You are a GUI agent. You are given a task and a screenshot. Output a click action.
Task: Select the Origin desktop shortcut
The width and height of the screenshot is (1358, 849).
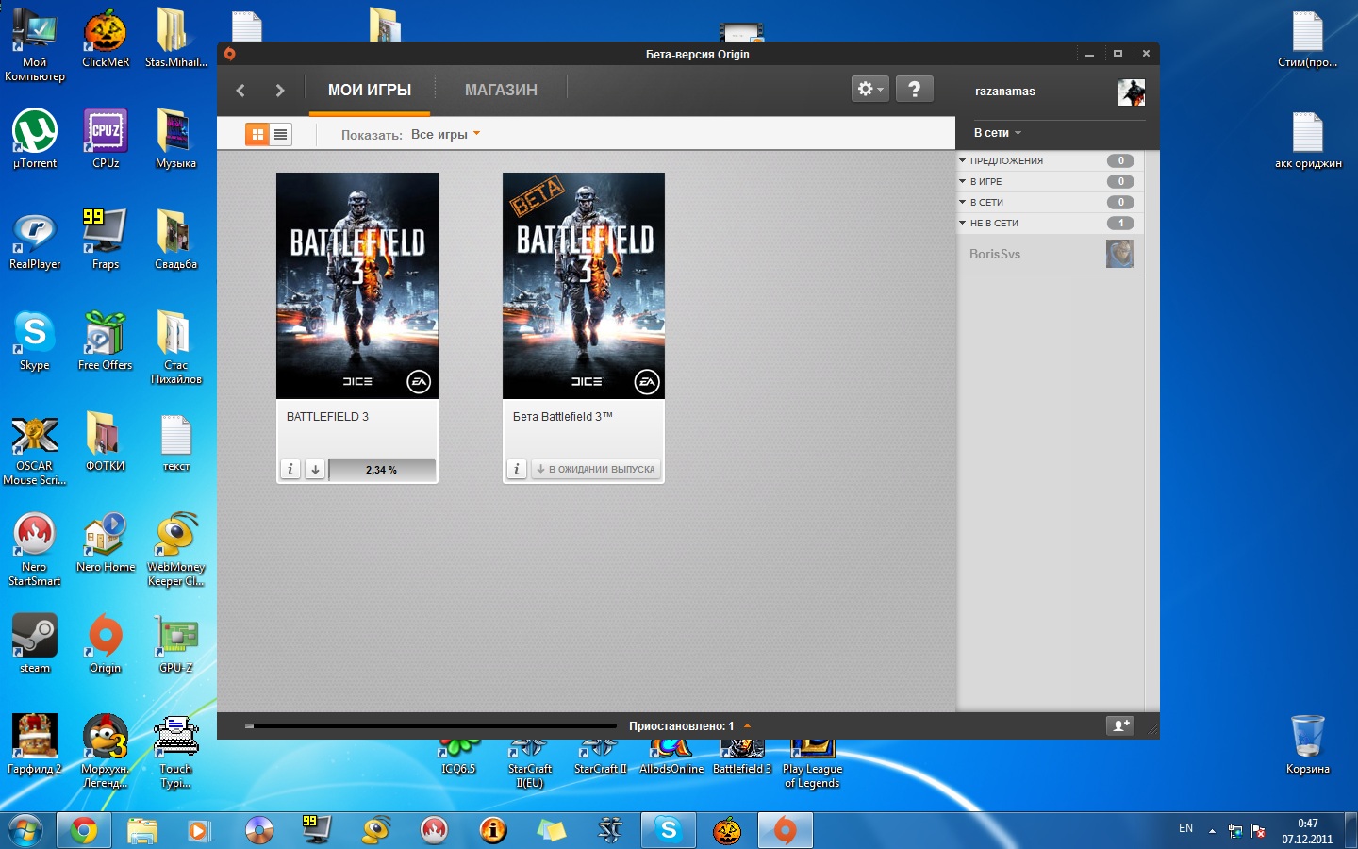(x=106, y=643)
